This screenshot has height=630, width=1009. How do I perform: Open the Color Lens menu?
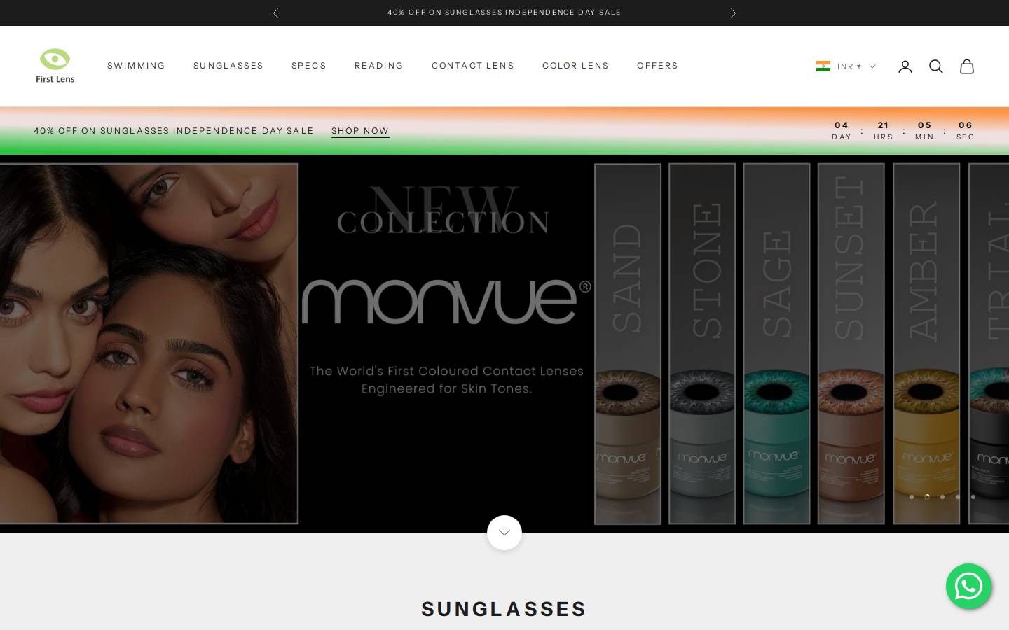click(575, 66)
